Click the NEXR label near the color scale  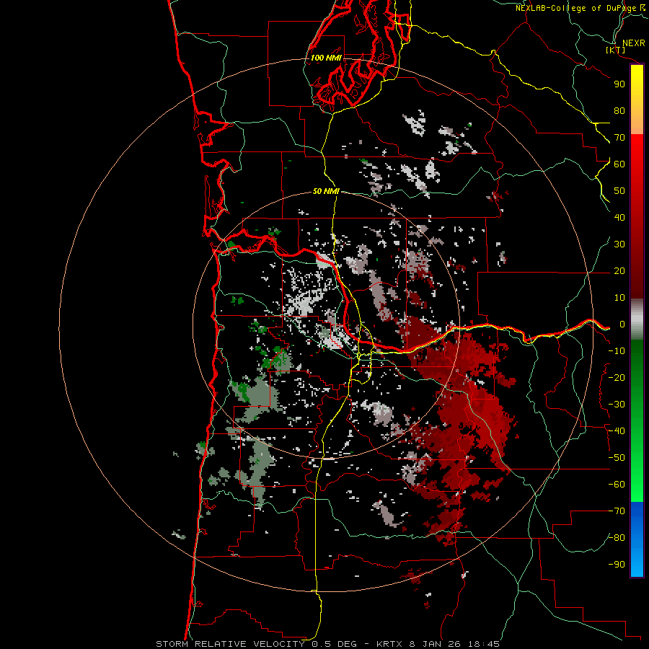click(x=633, y=43)
